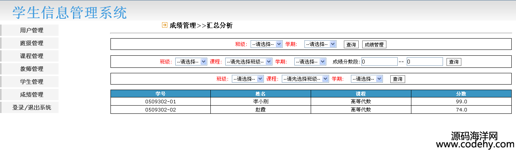Viewport: 516px width, 152px height.
Task: Click the lower score input in 成绩分数段
Action: pyautogui.click(x=379, y=62)
